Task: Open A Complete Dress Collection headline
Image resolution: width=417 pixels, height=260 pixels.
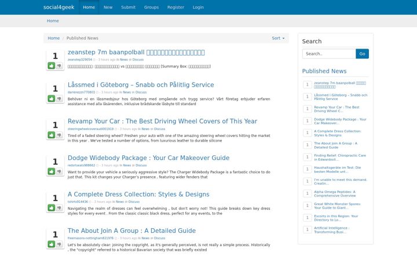Action: (138, 194)
